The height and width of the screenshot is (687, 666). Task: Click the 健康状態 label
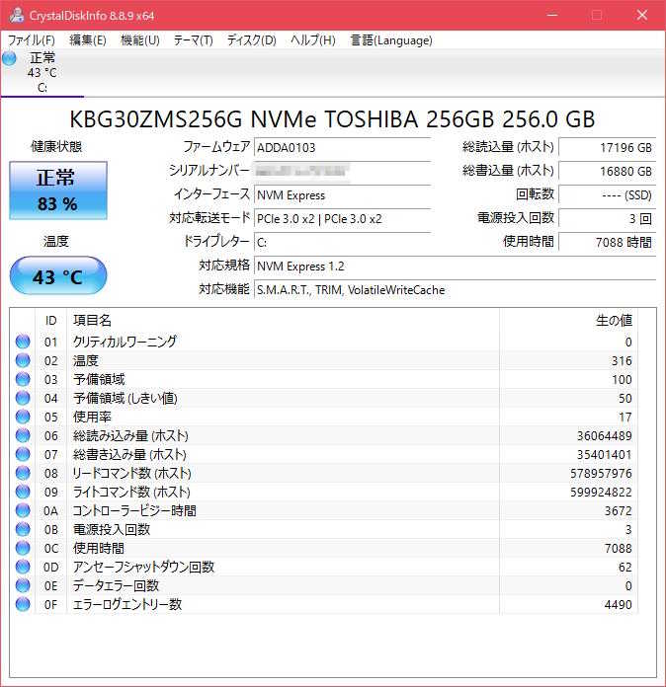[56, 147]
